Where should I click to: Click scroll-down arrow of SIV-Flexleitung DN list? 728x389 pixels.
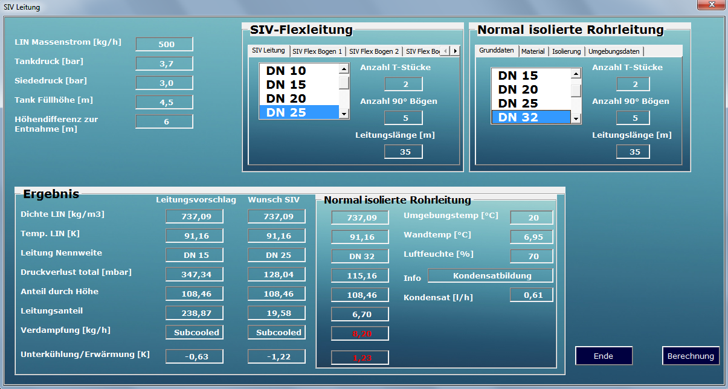[x=344, y=114]
